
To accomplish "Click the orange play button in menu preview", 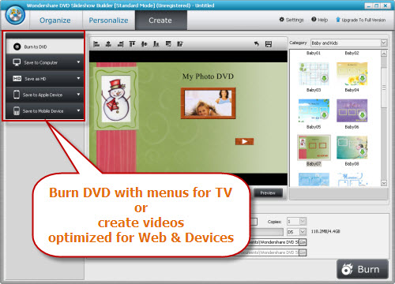I will click(244, 142).
